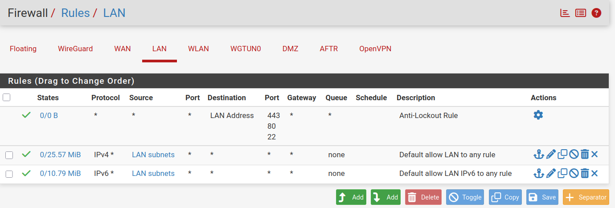Screen dimensions: 615x208
Task: Click the X icon on IPv6 rule row
Action: coord(594,173)
